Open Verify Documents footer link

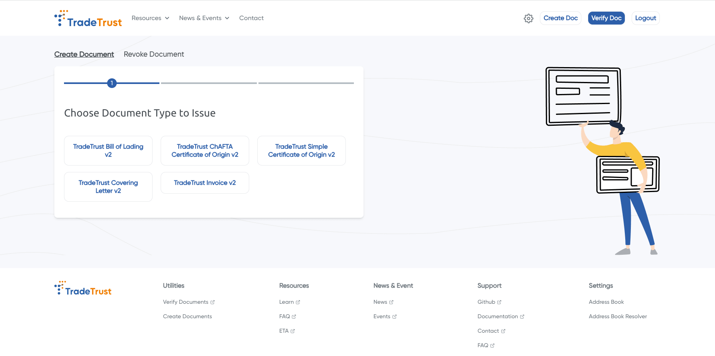click(x=186, y=302)
